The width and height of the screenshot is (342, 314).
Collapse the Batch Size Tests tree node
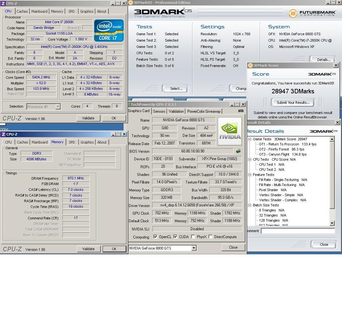click(x=250, y=205)
